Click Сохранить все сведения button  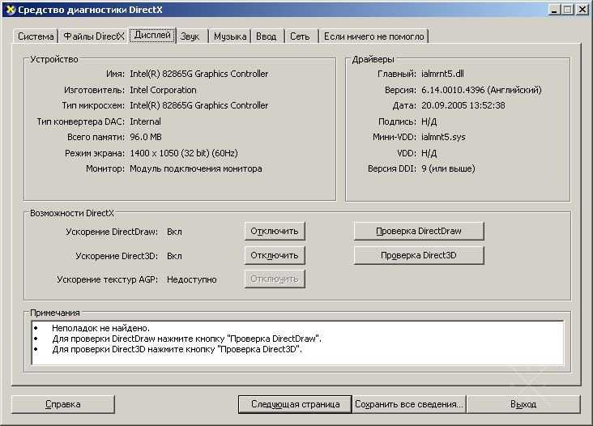409,404
